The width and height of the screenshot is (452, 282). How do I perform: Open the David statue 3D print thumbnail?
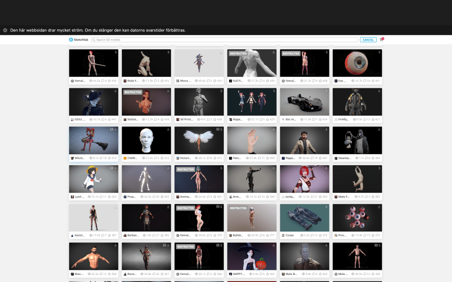199,102
